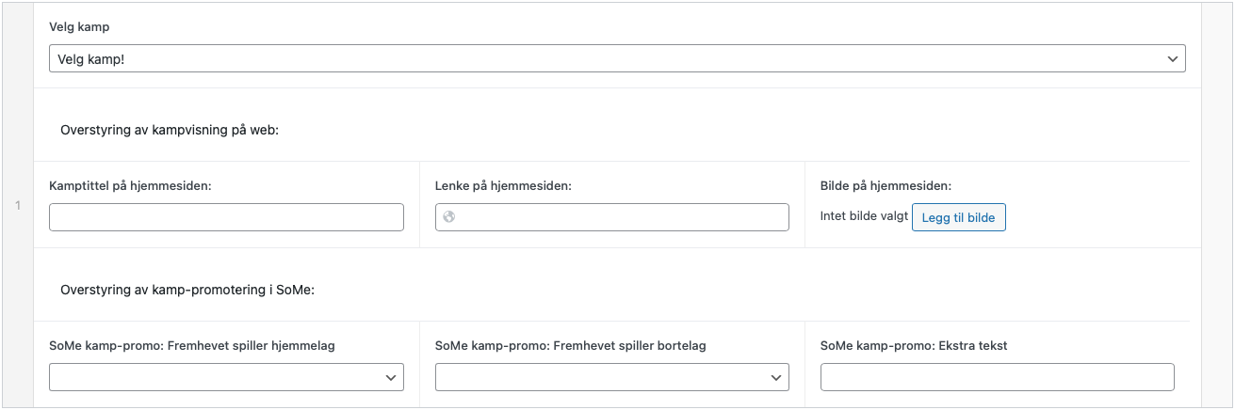Image resolution: width=1235 pixels, height=410 pixels.
Task: Focus the SoMe Ekstra tekst input
Action: tap(997, 377)
